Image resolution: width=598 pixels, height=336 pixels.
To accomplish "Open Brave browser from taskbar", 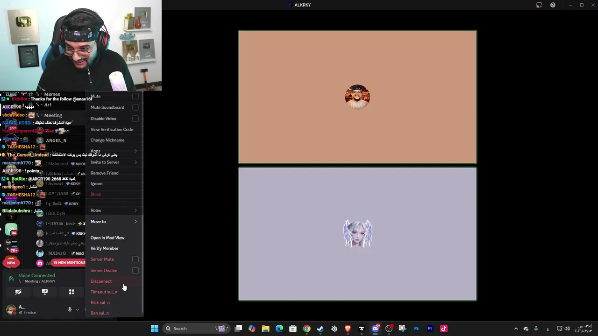I will [x=348, y=329].
